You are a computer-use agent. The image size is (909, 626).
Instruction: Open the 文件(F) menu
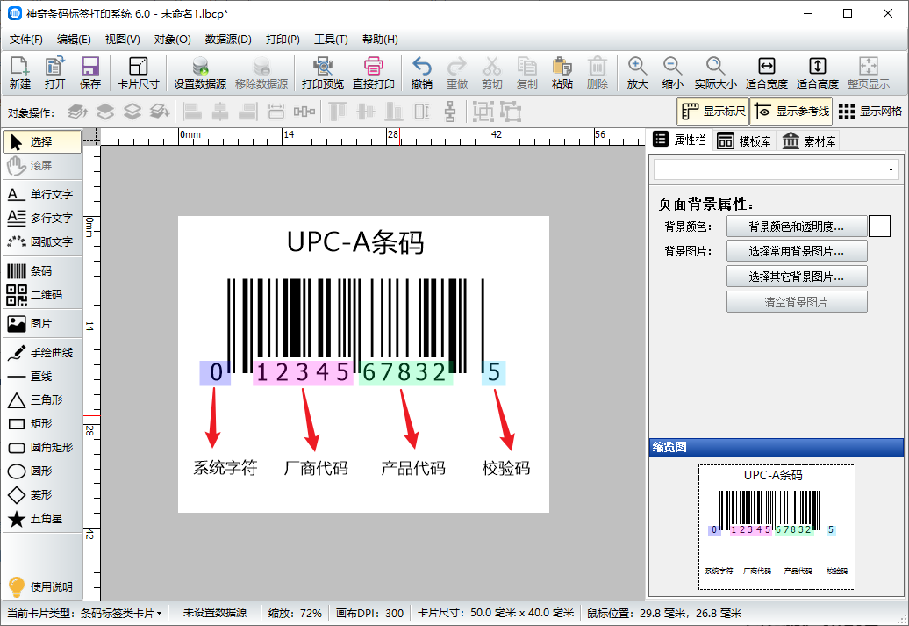pos(26,40)
